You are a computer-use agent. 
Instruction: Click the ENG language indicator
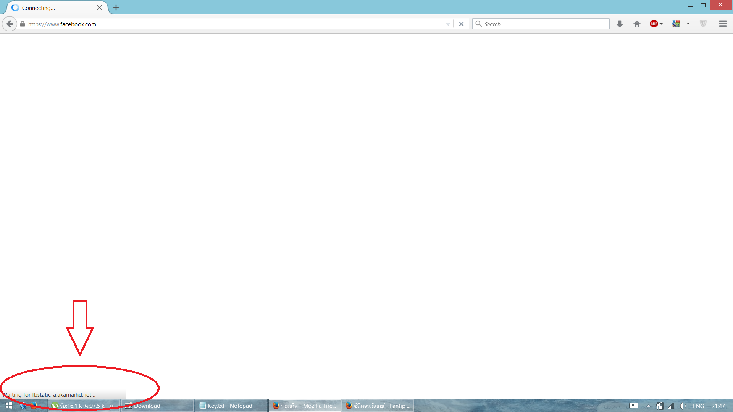click(698, 406)
